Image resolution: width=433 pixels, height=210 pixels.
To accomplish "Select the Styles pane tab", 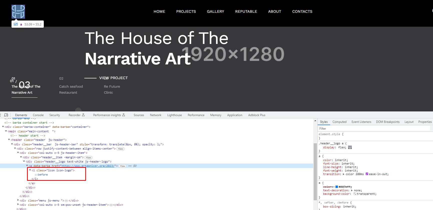I will 324,122.
